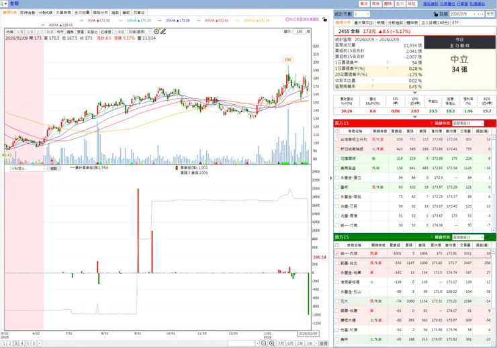Tick the checkbox for the 元大 seller row
The image size is (497, 348).
[336, 301]
